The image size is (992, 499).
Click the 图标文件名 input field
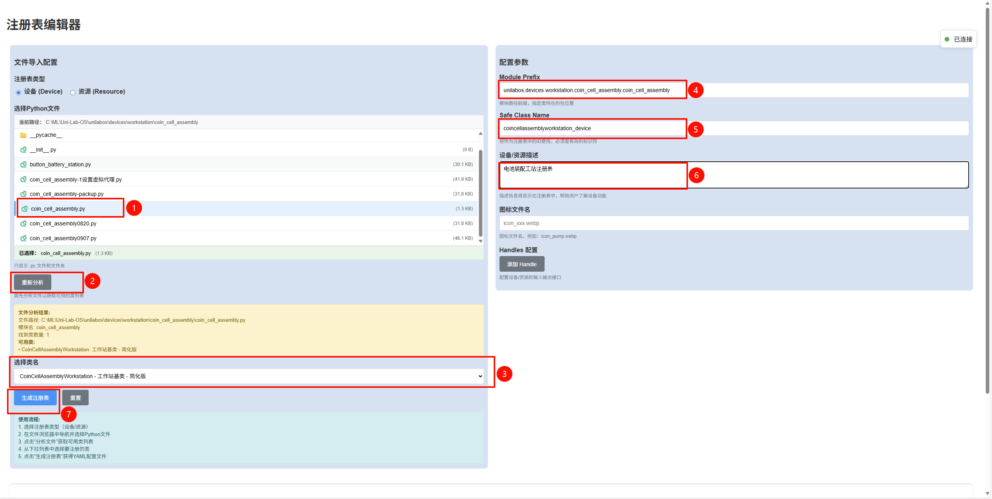(x=734, y=223)
